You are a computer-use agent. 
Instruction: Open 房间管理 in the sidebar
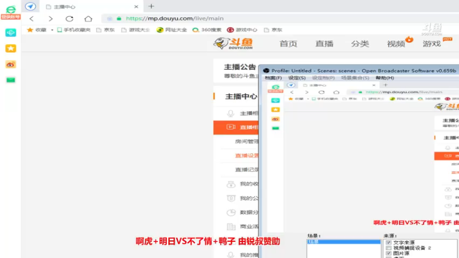click(247, 142)
